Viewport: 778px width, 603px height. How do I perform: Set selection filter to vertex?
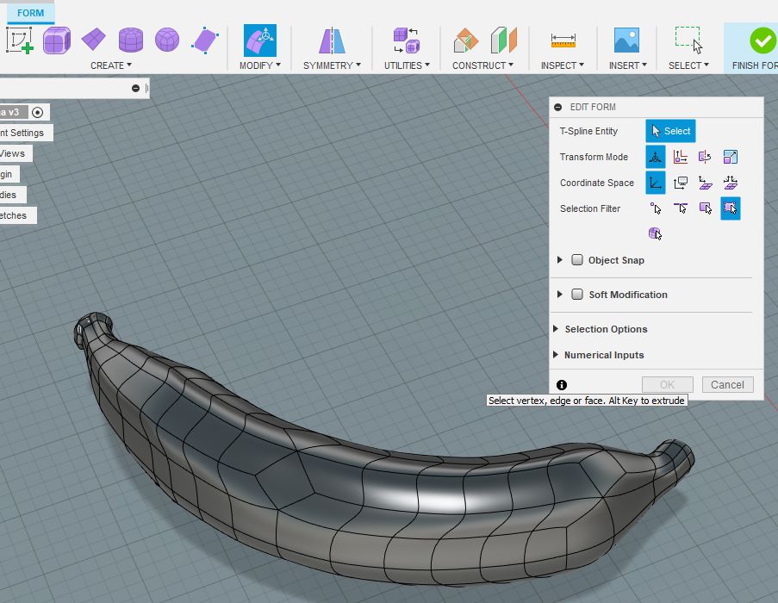point(656,208)
